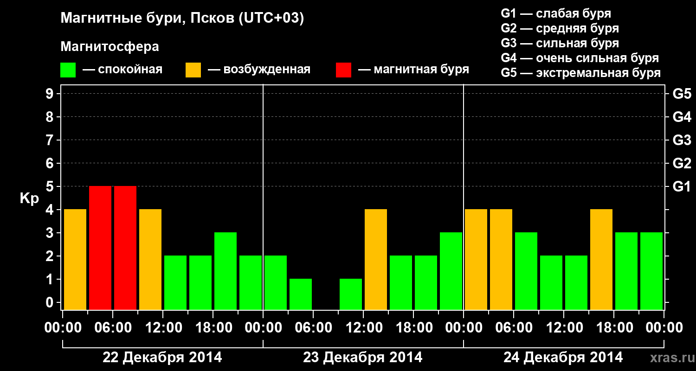Click the 12:00 time label for 24 December
This screenshot has height=371, width=696.
[564, 328]
